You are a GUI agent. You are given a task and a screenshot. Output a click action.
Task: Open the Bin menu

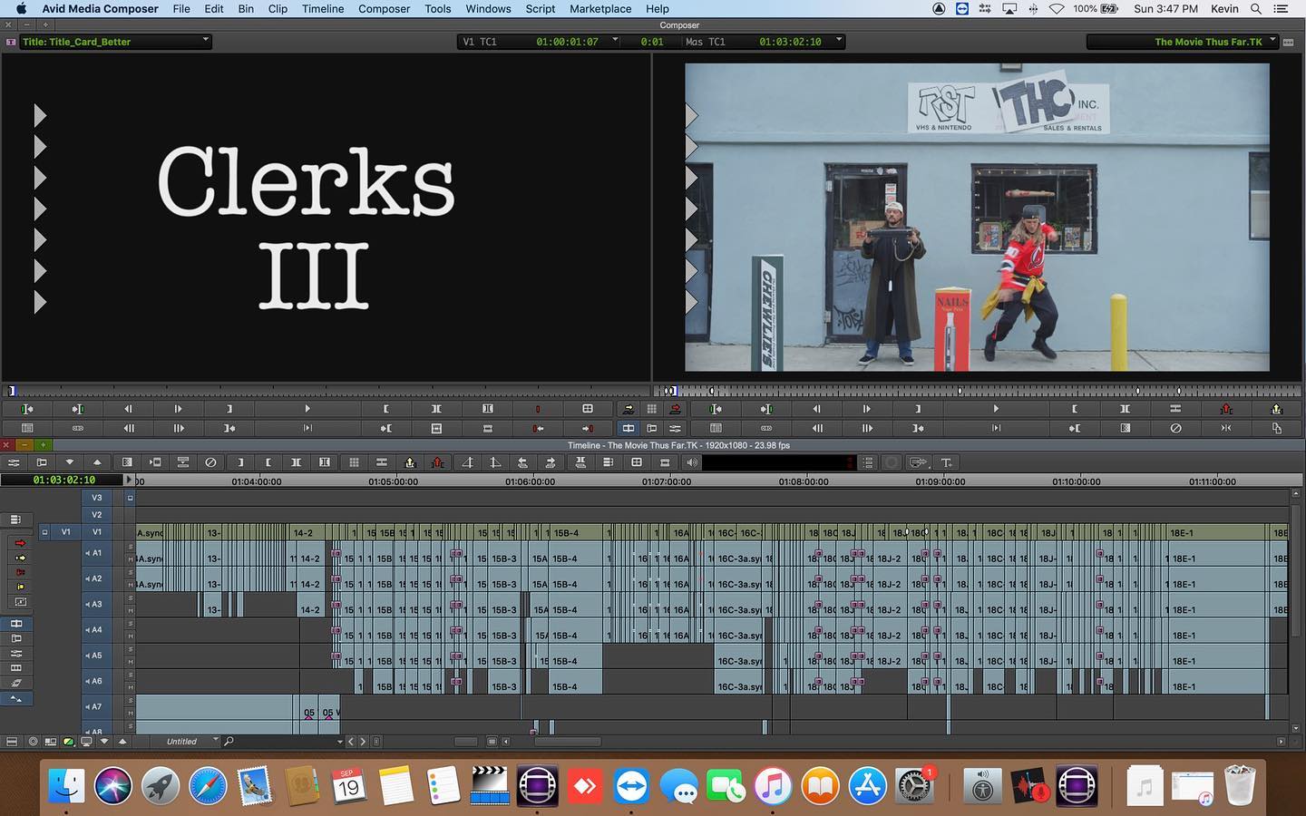click(x=246, y=8)
